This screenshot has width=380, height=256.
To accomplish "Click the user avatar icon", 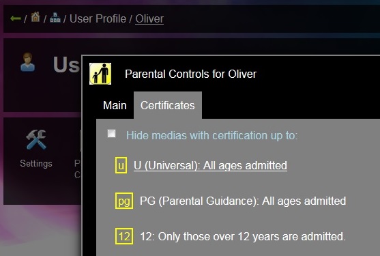I will [x=27, y=62].
